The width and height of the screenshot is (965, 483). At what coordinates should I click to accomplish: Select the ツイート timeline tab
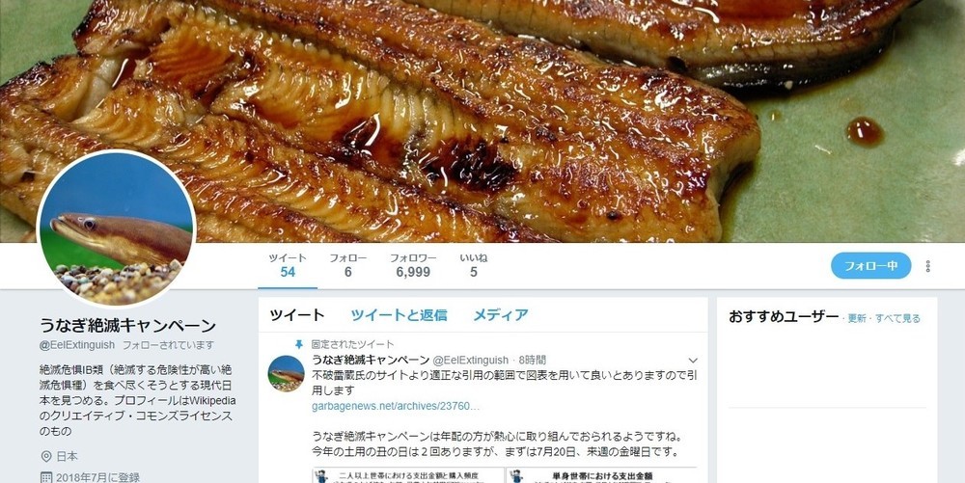[x=296, y=315]
